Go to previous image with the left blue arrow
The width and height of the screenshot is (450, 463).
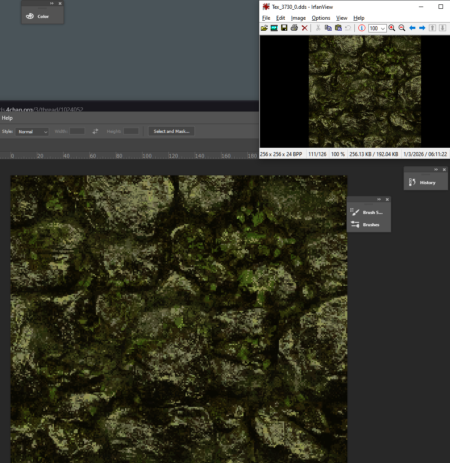tap(412, 28)
